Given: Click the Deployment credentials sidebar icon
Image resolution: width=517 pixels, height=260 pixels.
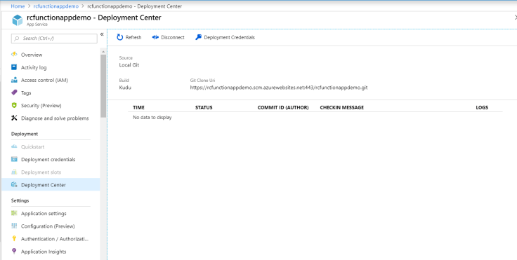Looking at the screenshot, I should [14, 159].
